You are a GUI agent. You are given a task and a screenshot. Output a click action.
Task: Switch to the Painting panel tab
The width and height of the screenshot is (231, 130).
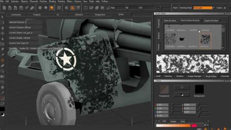tap(168, 76)
